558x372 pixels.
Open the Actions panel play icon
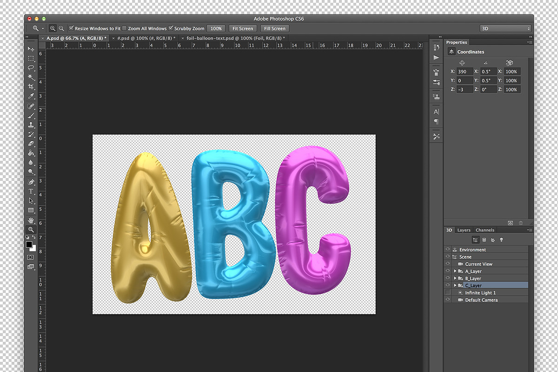coord(436,58)
